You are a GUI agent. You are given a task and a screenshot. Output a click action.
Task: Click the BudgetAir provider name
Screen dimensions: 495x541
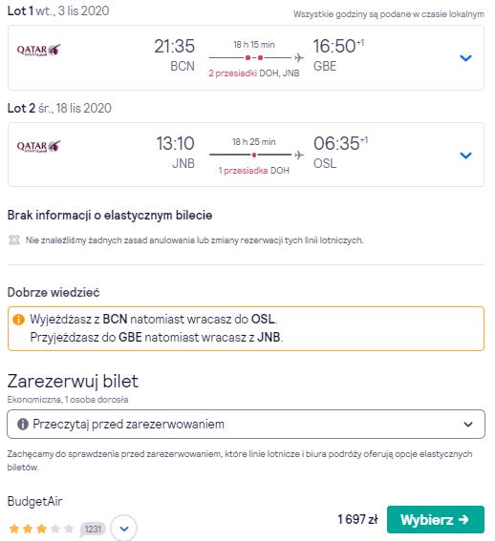click(35, 501)
